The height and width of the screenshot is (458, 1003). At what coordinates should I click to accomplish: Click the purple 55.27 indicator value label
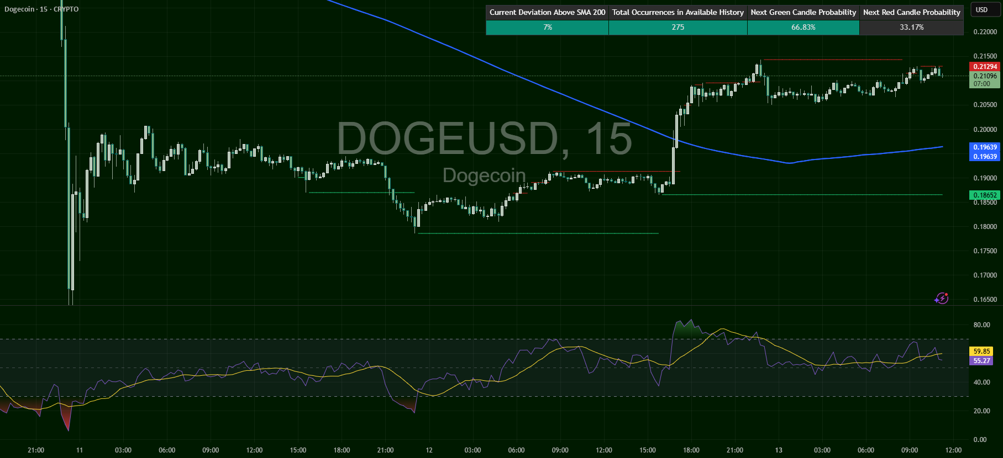click(x=981, y=361)
